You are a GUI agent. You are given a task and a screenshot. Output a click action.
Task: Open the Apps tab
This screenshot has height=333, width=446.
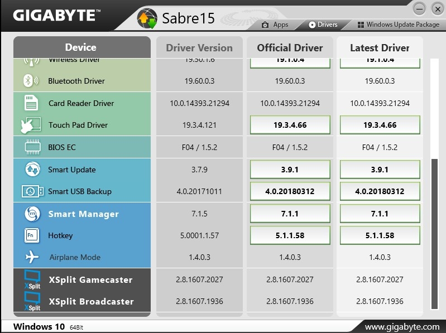point(275,25)
